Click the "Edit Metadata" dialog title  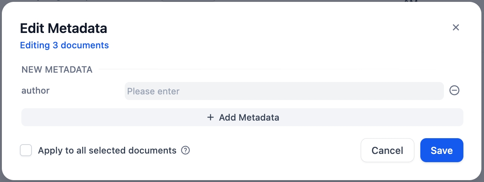click(63, 28)
